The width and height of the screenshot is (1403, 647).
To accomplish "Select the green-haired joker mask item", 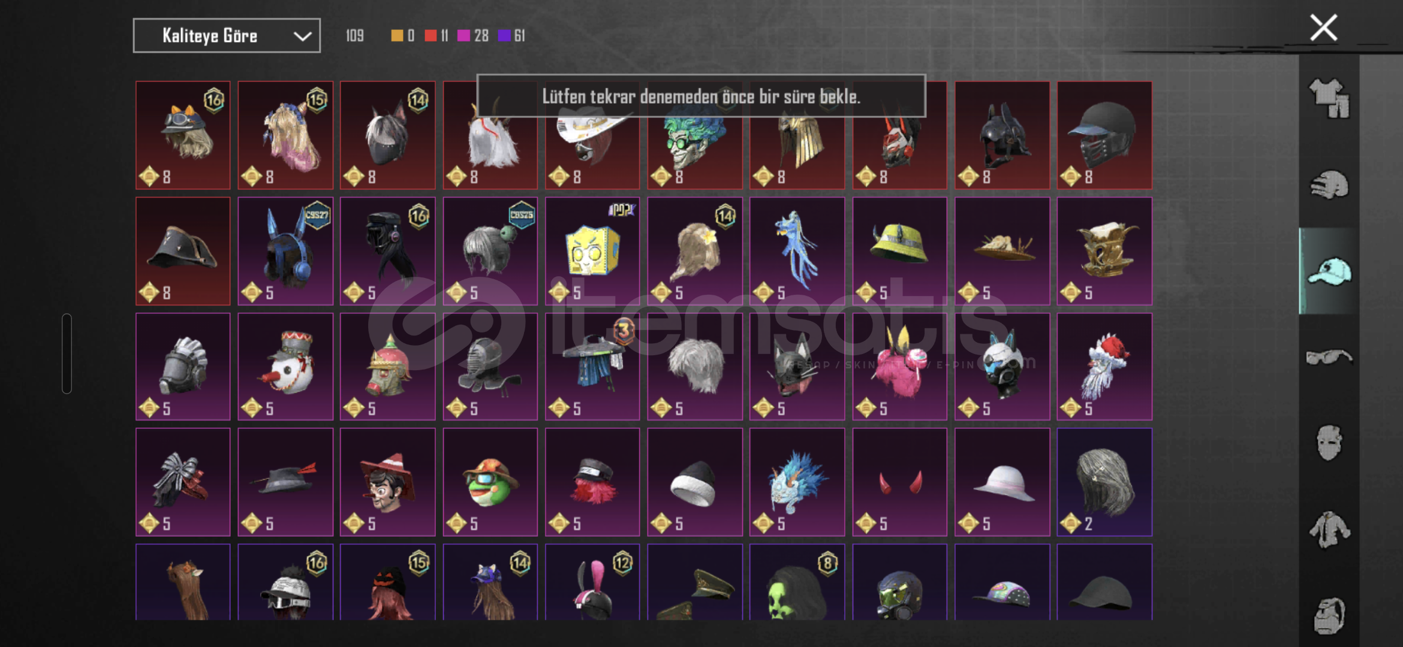I will click(x=695, y=135).
